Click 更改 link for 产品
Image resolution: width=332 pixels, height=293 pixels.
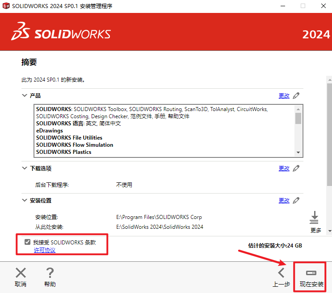tap(284, 96)
